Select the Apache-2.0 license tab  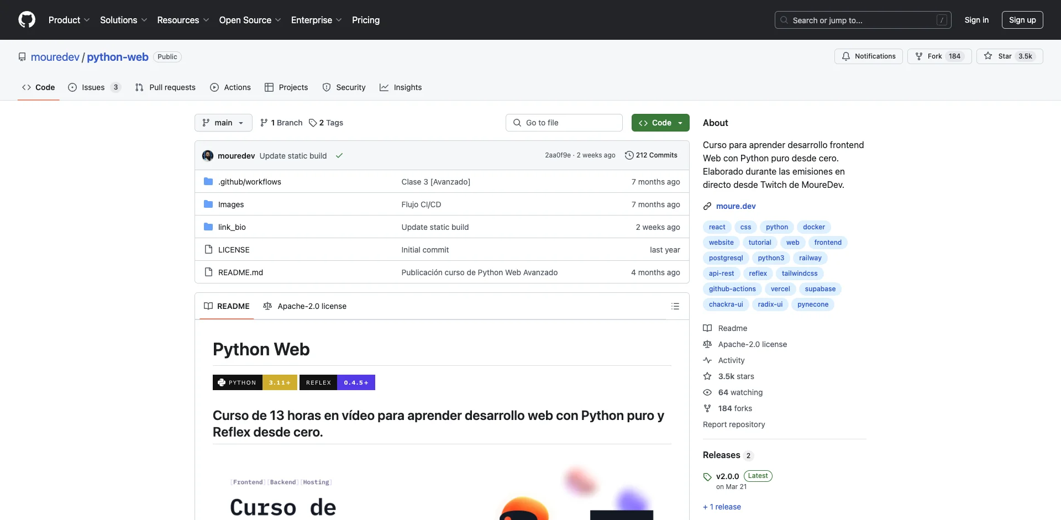click(305, 306)
